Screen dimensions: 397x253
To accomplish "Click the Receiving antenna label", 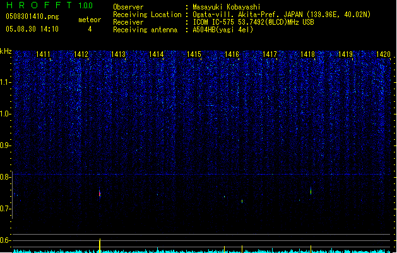I will point(145,30).
